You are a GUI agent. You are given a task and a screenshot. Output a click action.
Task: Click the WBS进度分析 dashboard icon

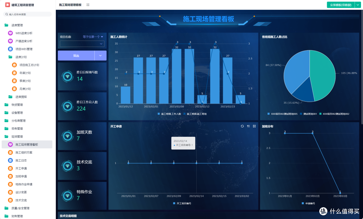pyautogui.click(x=10, y=33)
